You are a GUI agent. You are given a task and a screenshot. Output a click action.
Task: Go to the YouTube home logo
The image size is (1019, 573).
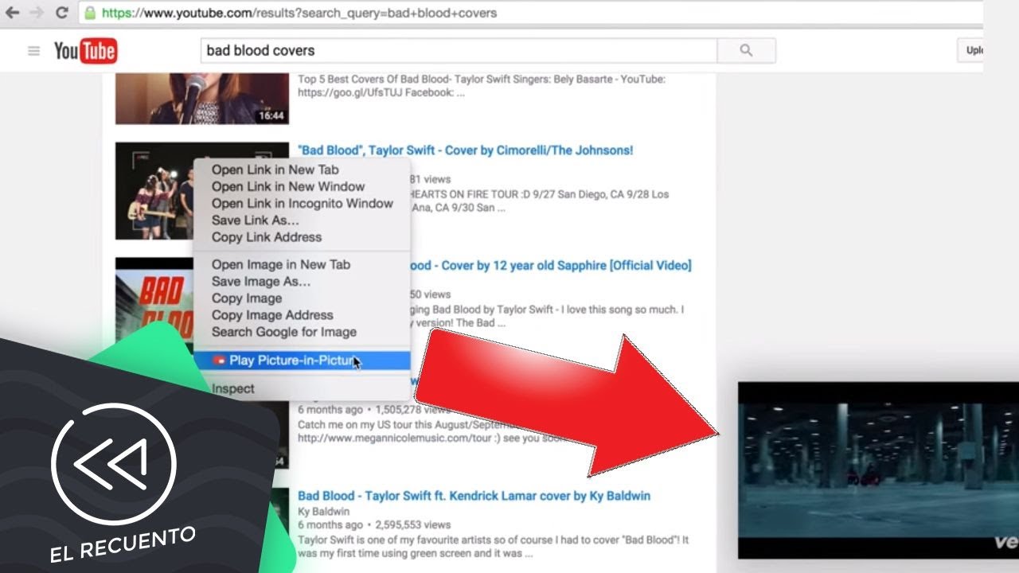85,52
